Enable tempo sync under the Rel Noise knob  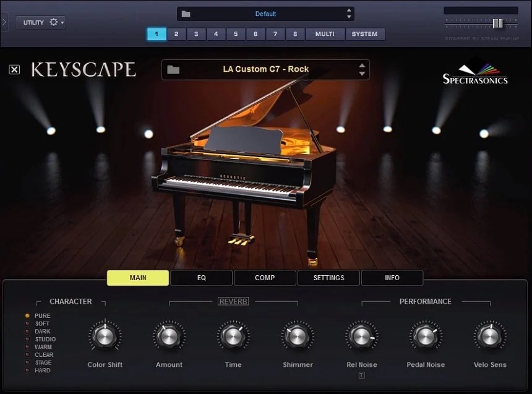(361, 374)
